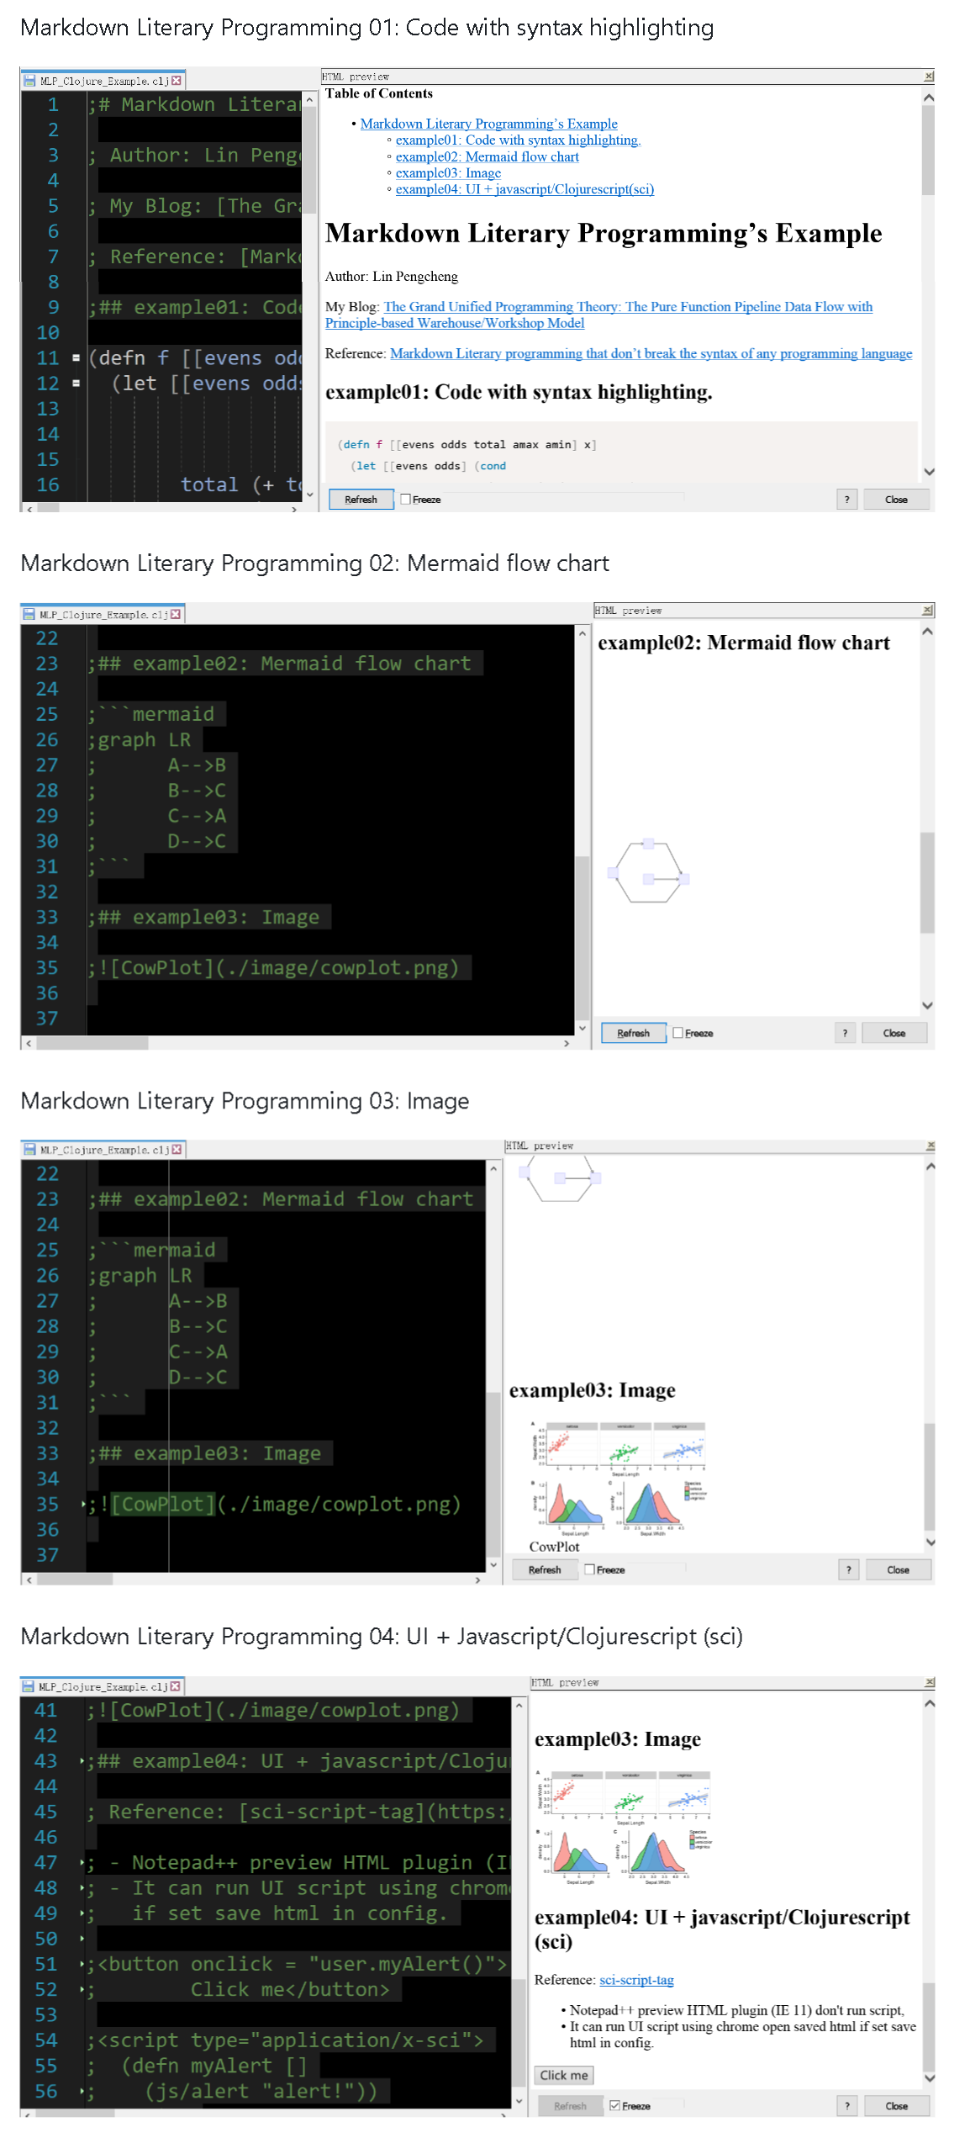The image size is (970, 2138).
Task: Open 'example02: Mermaid flow chart' contents link
Action: pos(488,156)
